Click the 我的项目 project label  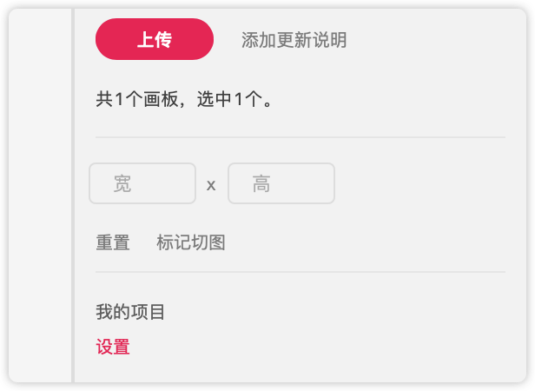(130, 311)
